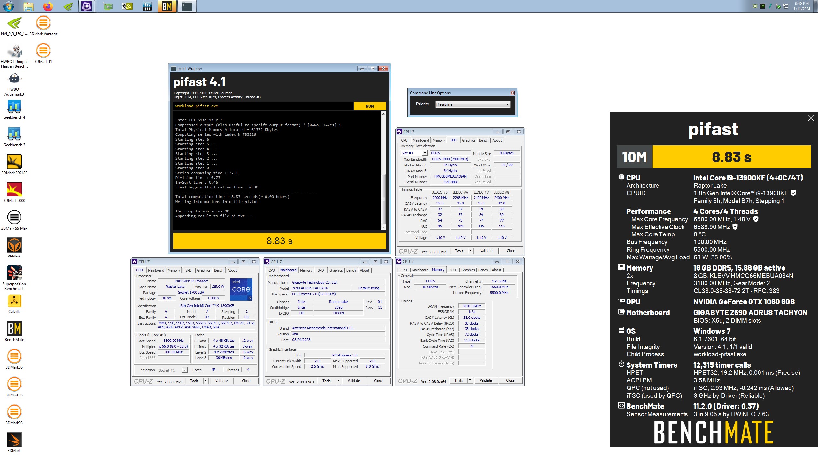The width and height of the screenshot is (818, 460).
Task: Switch to the CPU-Z taskbar window
Action: (x=87, y=6)
